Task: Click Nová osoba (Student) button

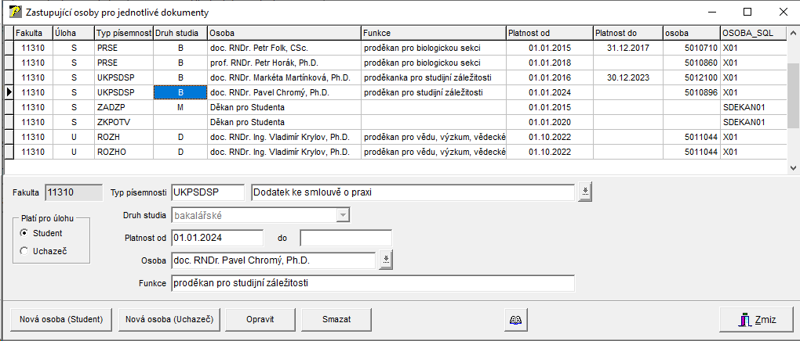Action: pyautogui.click(x=61, y=319)
